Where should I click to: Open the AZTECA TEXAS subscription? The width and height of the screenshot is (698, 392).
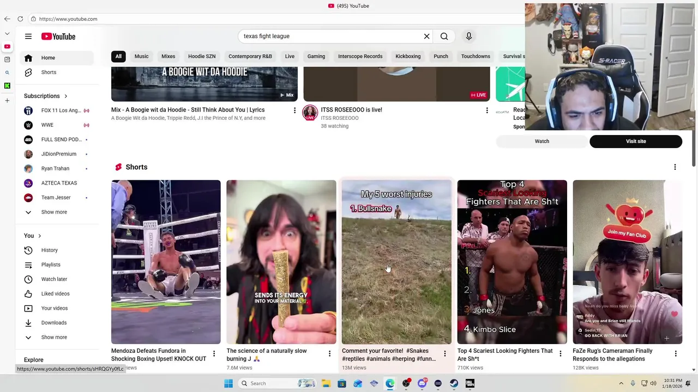pos(57,183)
